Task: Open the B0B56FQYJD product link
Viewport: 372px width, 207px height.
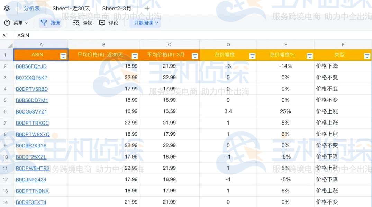Action: (x=31, y=66)
